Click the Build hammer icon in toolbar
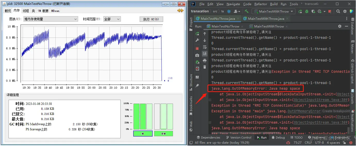Viewport: 356px width, 146px height. (x=246, y=11)
